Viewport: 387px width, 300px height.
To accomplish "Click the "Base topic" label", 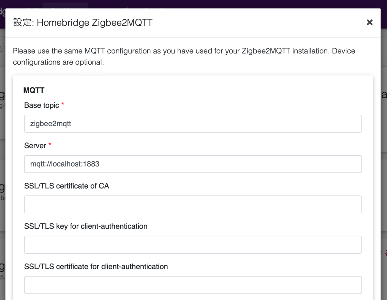I will (42, 105).
